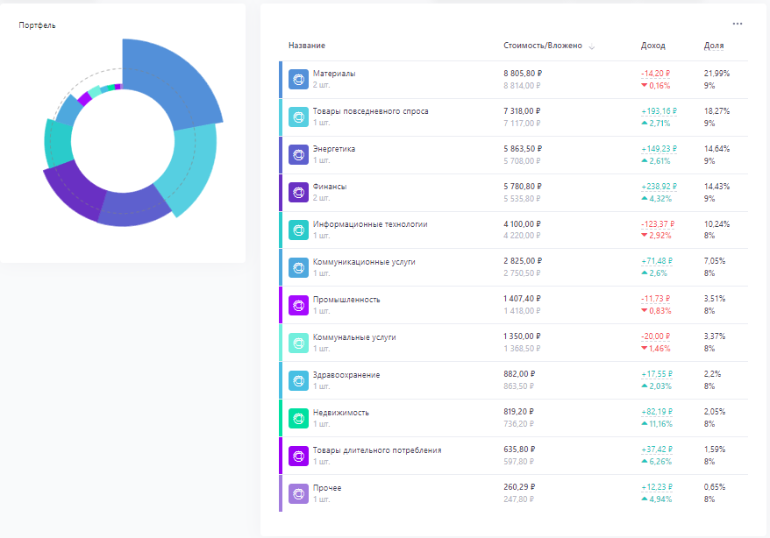Sort table by Доход column header
The image size is (770, 538).
(x=652, y=46)
